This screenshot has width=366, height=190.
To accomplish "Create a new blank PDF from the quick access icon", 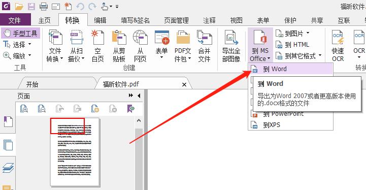I will (x=68, y=6).
